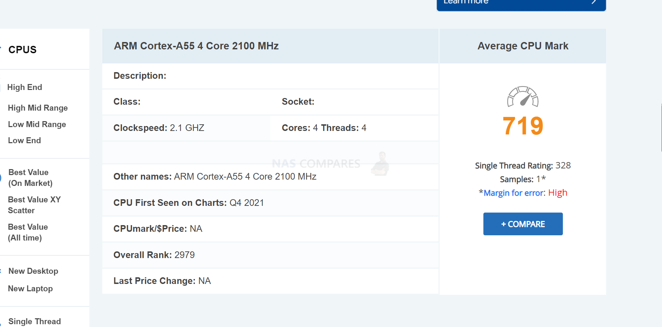Open Best Value (On Market) chart
Image resolution: width=662 pixels, height=327 pixels.
click(30, 178)
